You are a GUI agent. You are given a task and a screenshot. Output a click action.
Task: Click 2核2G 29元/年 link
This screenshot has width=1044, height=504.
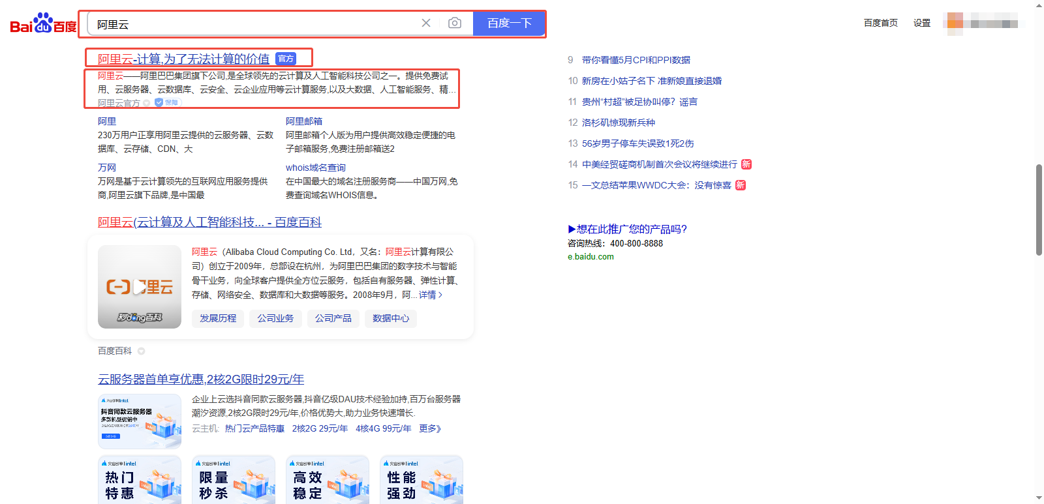(x=320, y=428)
